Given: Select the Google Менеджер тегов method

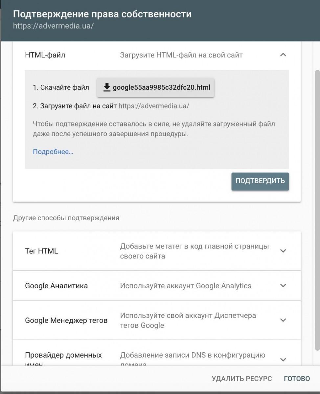Looking at the screenshot, I should click(x=66, y=320).
